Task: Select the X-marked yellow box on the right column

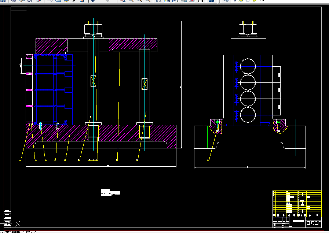Action: [145, 84]
